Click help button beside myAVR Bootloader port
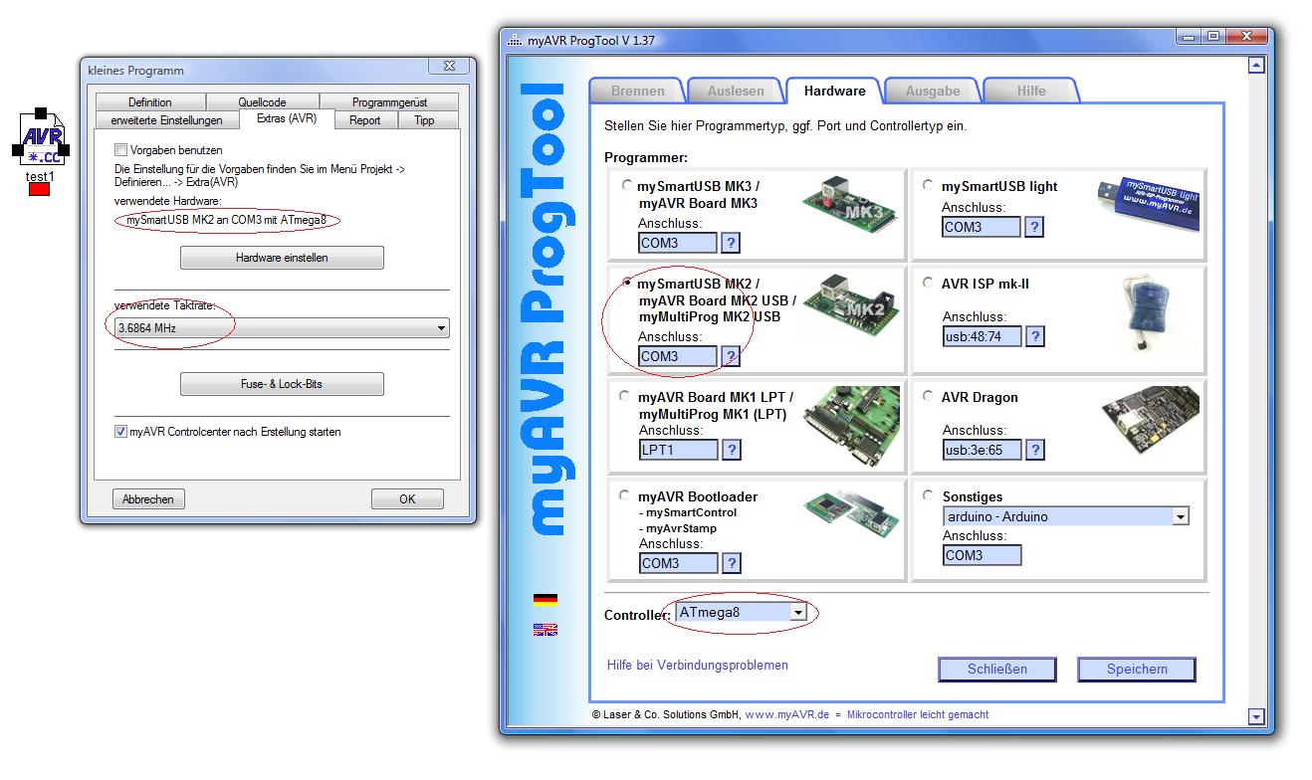The image size is (1312, 780). [731, 563]
